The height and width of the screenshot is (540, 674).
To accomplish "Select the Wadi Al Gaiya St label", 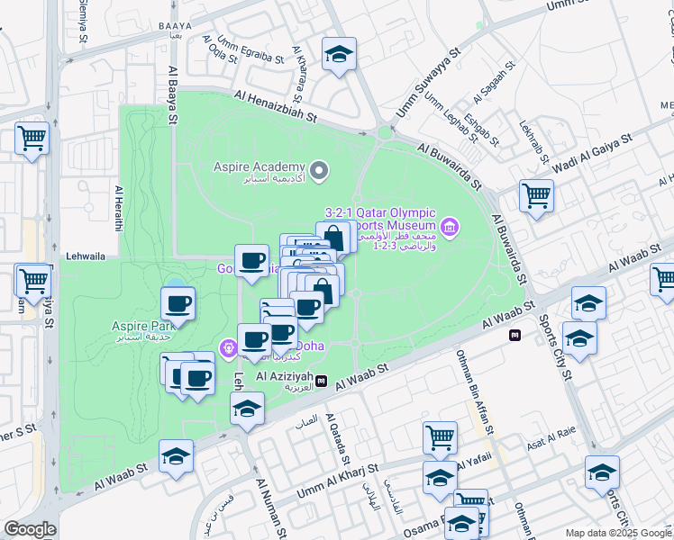I will [591, 153].
